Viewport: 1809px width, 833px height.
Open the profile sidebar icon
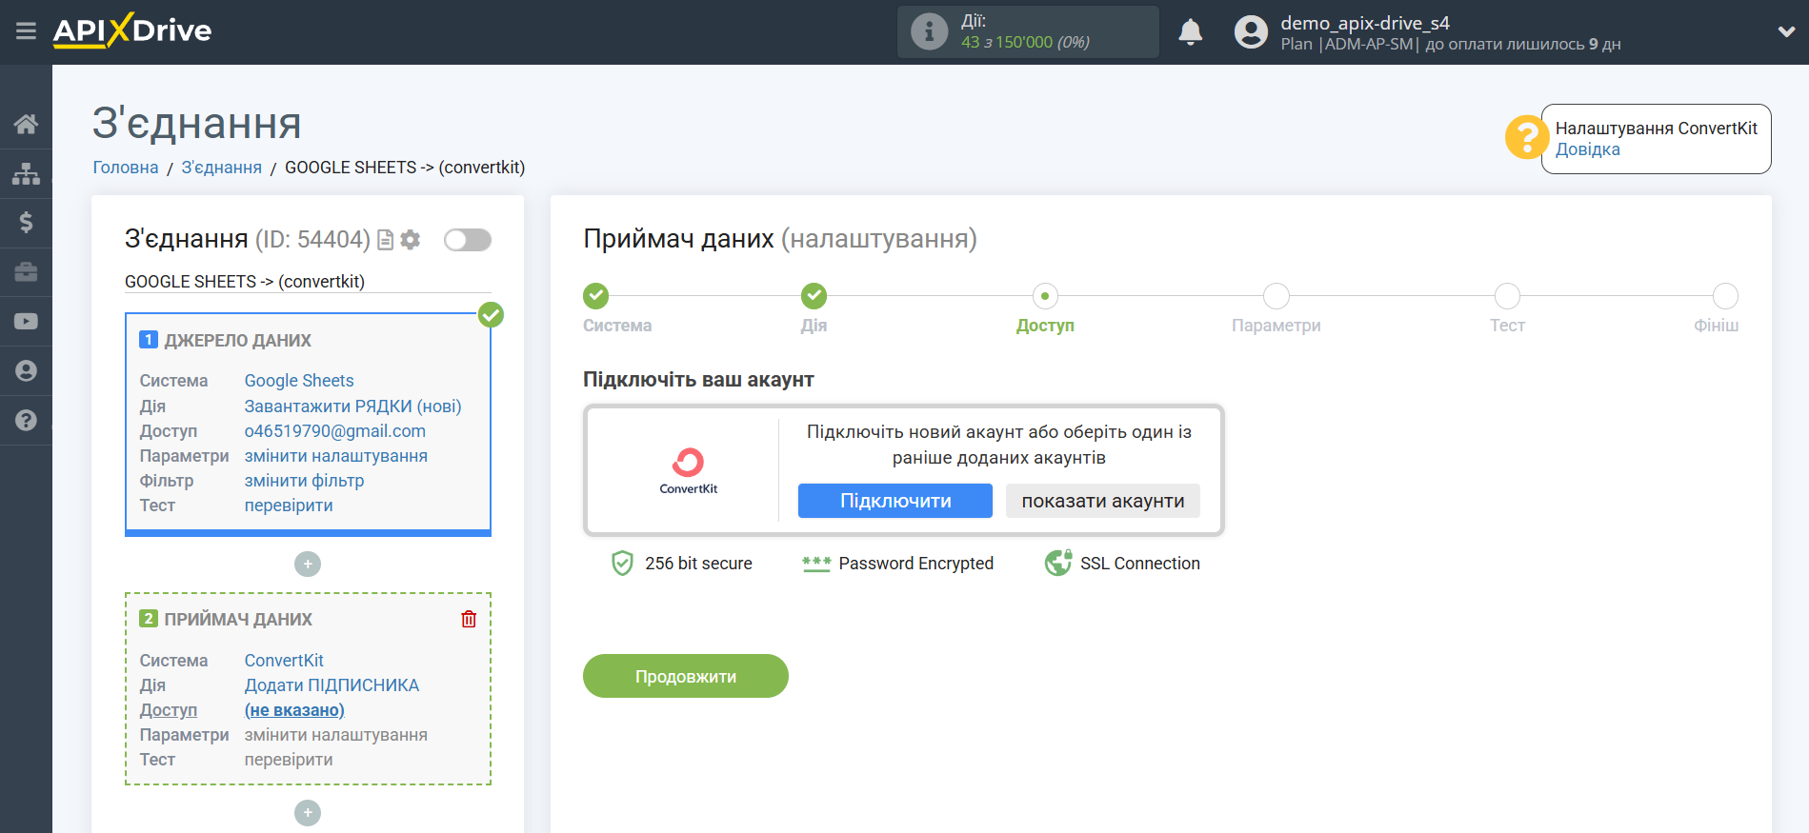[x=26, y=371]
